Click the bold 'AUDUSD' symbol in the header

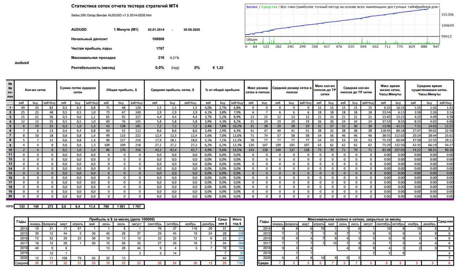79,30
